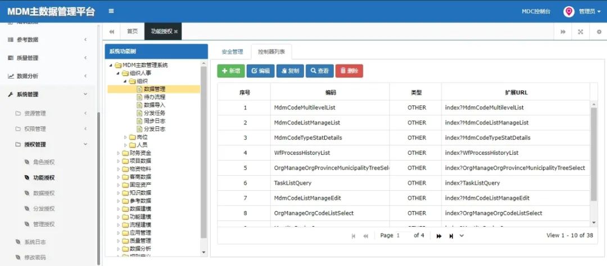
Task: Click the tabs scroll-right double arrow icon
Action: [563, 31]
